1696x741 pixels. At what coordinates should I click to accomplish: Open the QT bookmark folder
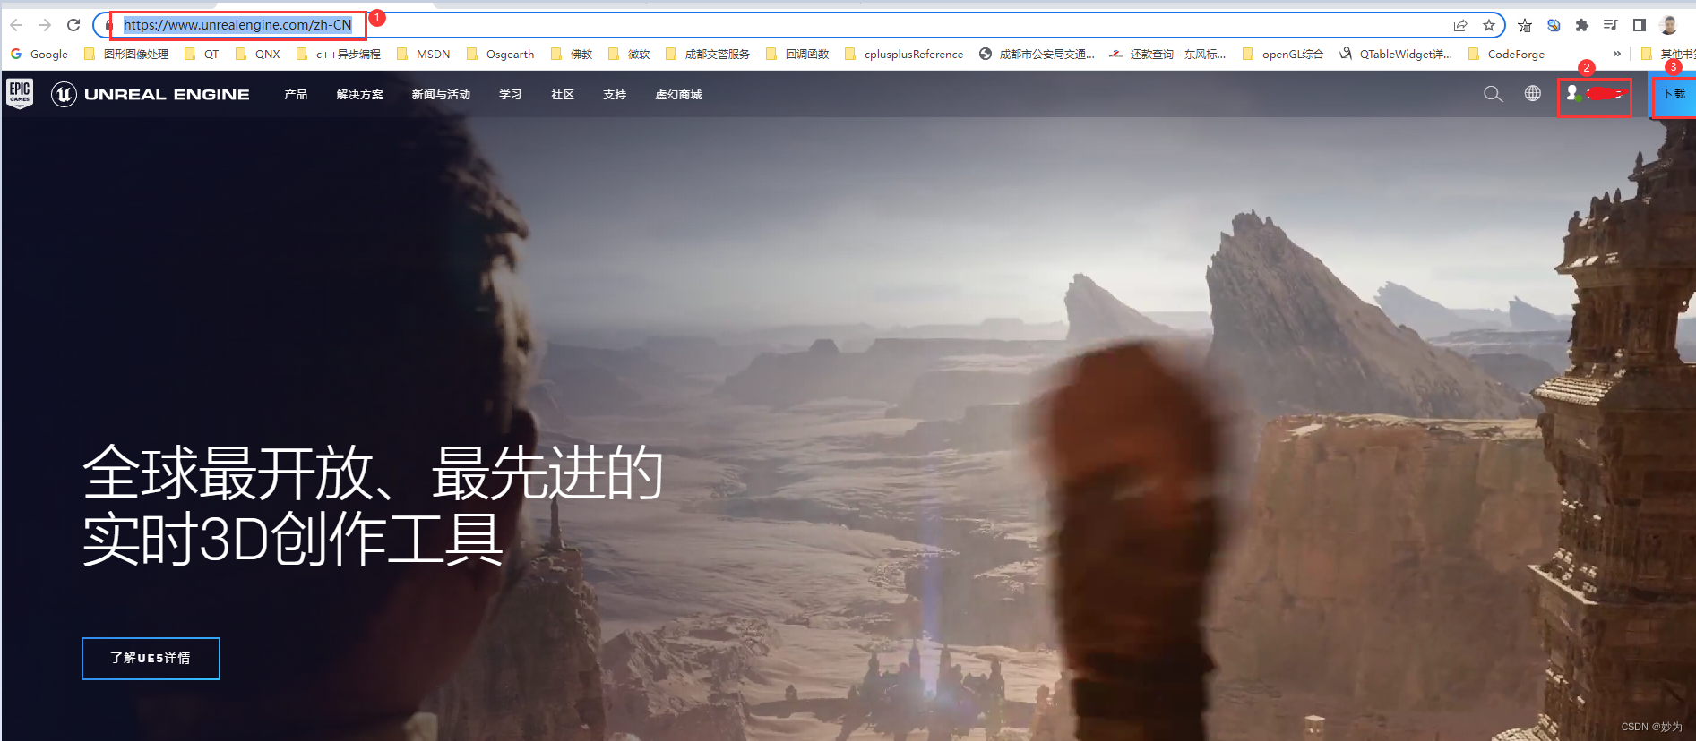click(202, 54)
